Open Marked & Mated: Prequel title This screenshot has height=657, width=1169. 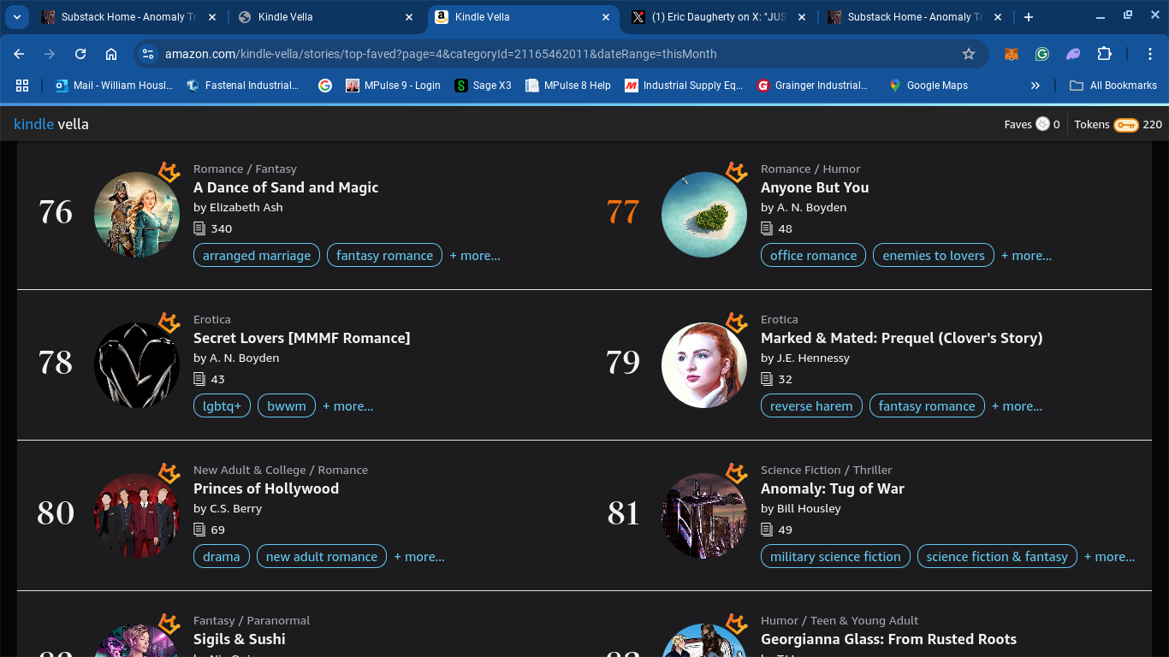point(902,338)
